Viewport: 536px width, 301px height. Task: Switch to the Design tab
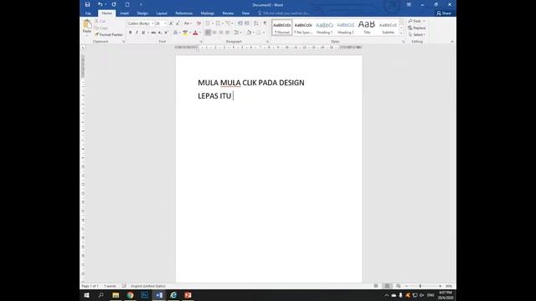tap(142, 13)
